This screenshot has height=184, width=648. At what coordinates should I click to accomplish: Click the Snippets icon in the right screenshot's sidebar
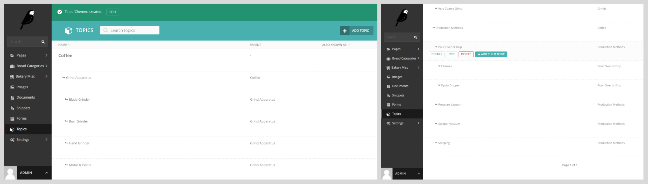388,95
